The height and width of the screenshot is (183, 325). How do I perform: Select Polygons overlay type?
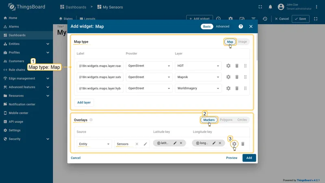pyautogui.click(x=226, y=120)
